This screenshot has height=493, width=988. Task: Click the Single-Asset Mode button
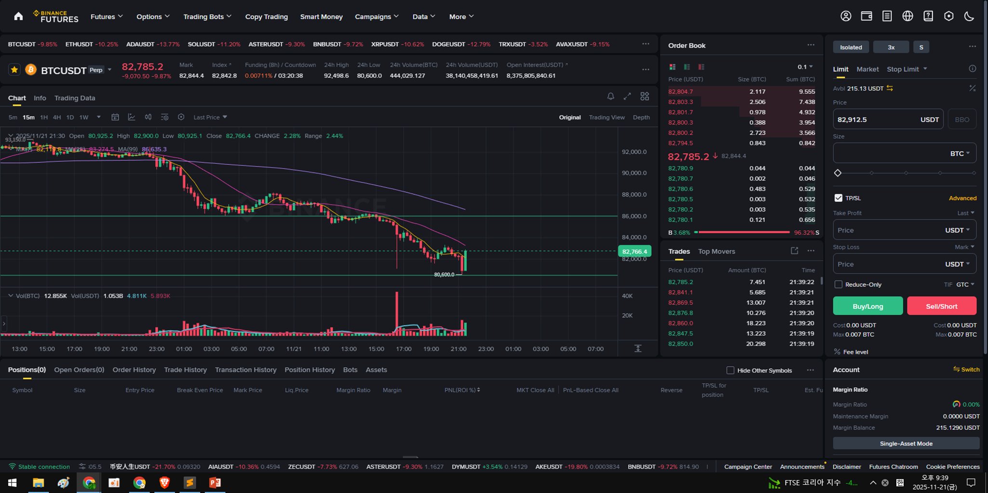coord(906,443)
